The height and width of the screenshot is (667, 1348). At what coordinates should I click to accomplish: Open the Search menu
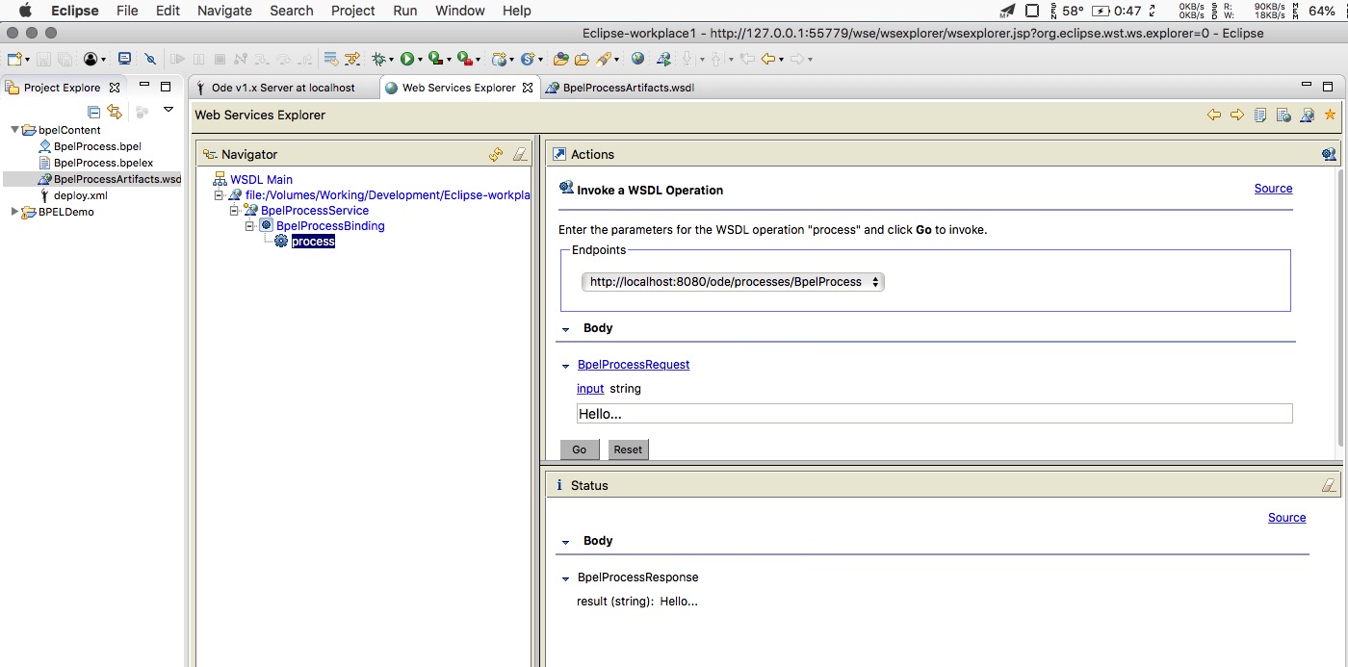click(x=292, y=11)
